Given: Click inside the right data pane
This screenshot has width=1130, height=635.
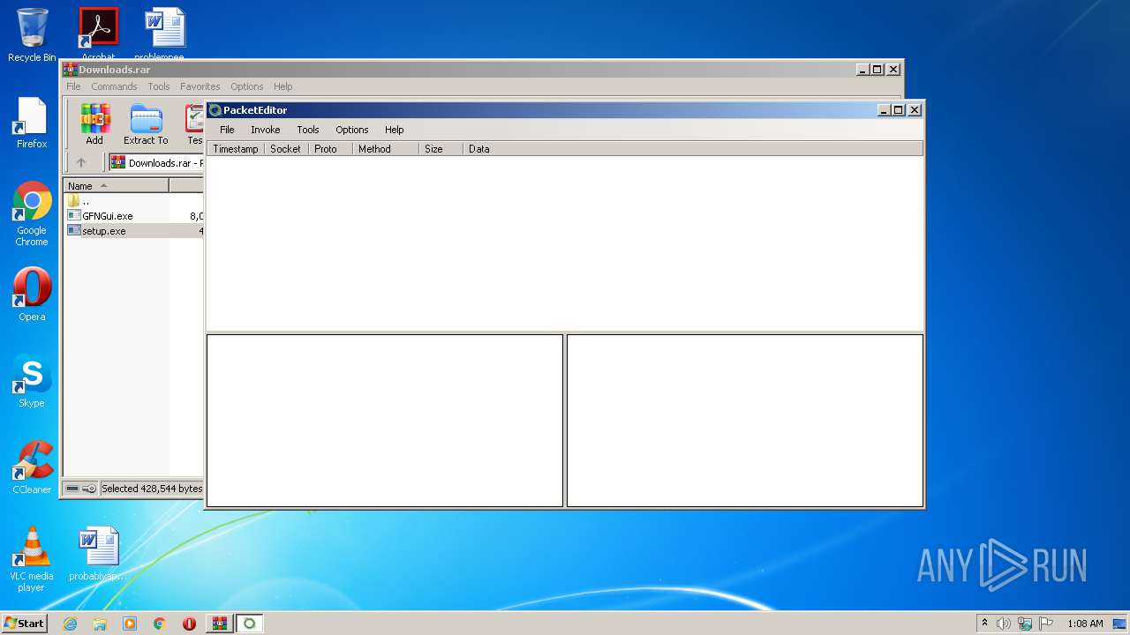Looking at the screenshot, I should 745,421.
